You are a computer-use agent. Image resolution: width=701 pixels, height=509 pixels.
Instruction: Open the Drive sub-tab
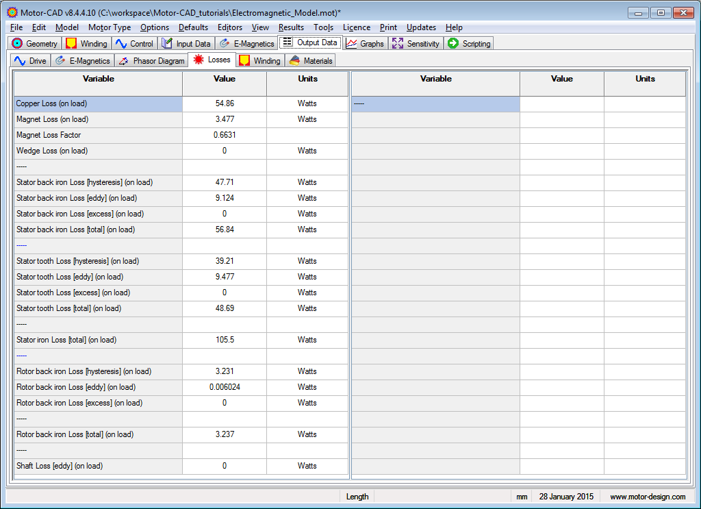[30, 60]
